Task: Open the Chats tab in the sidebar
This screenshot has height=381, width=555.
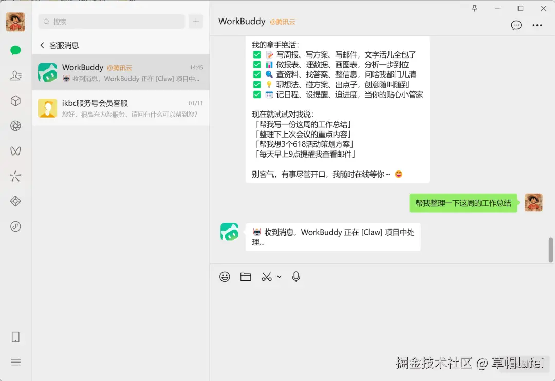Action: (x=15, y=50)
